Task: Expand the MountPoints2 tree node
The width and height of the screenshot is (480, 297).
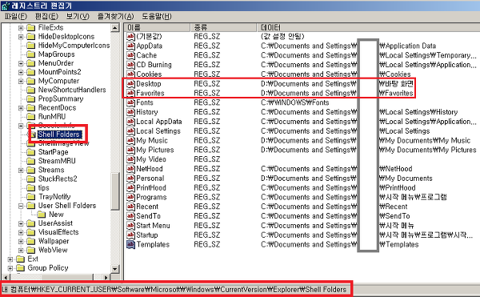Action: coord(21,72)
